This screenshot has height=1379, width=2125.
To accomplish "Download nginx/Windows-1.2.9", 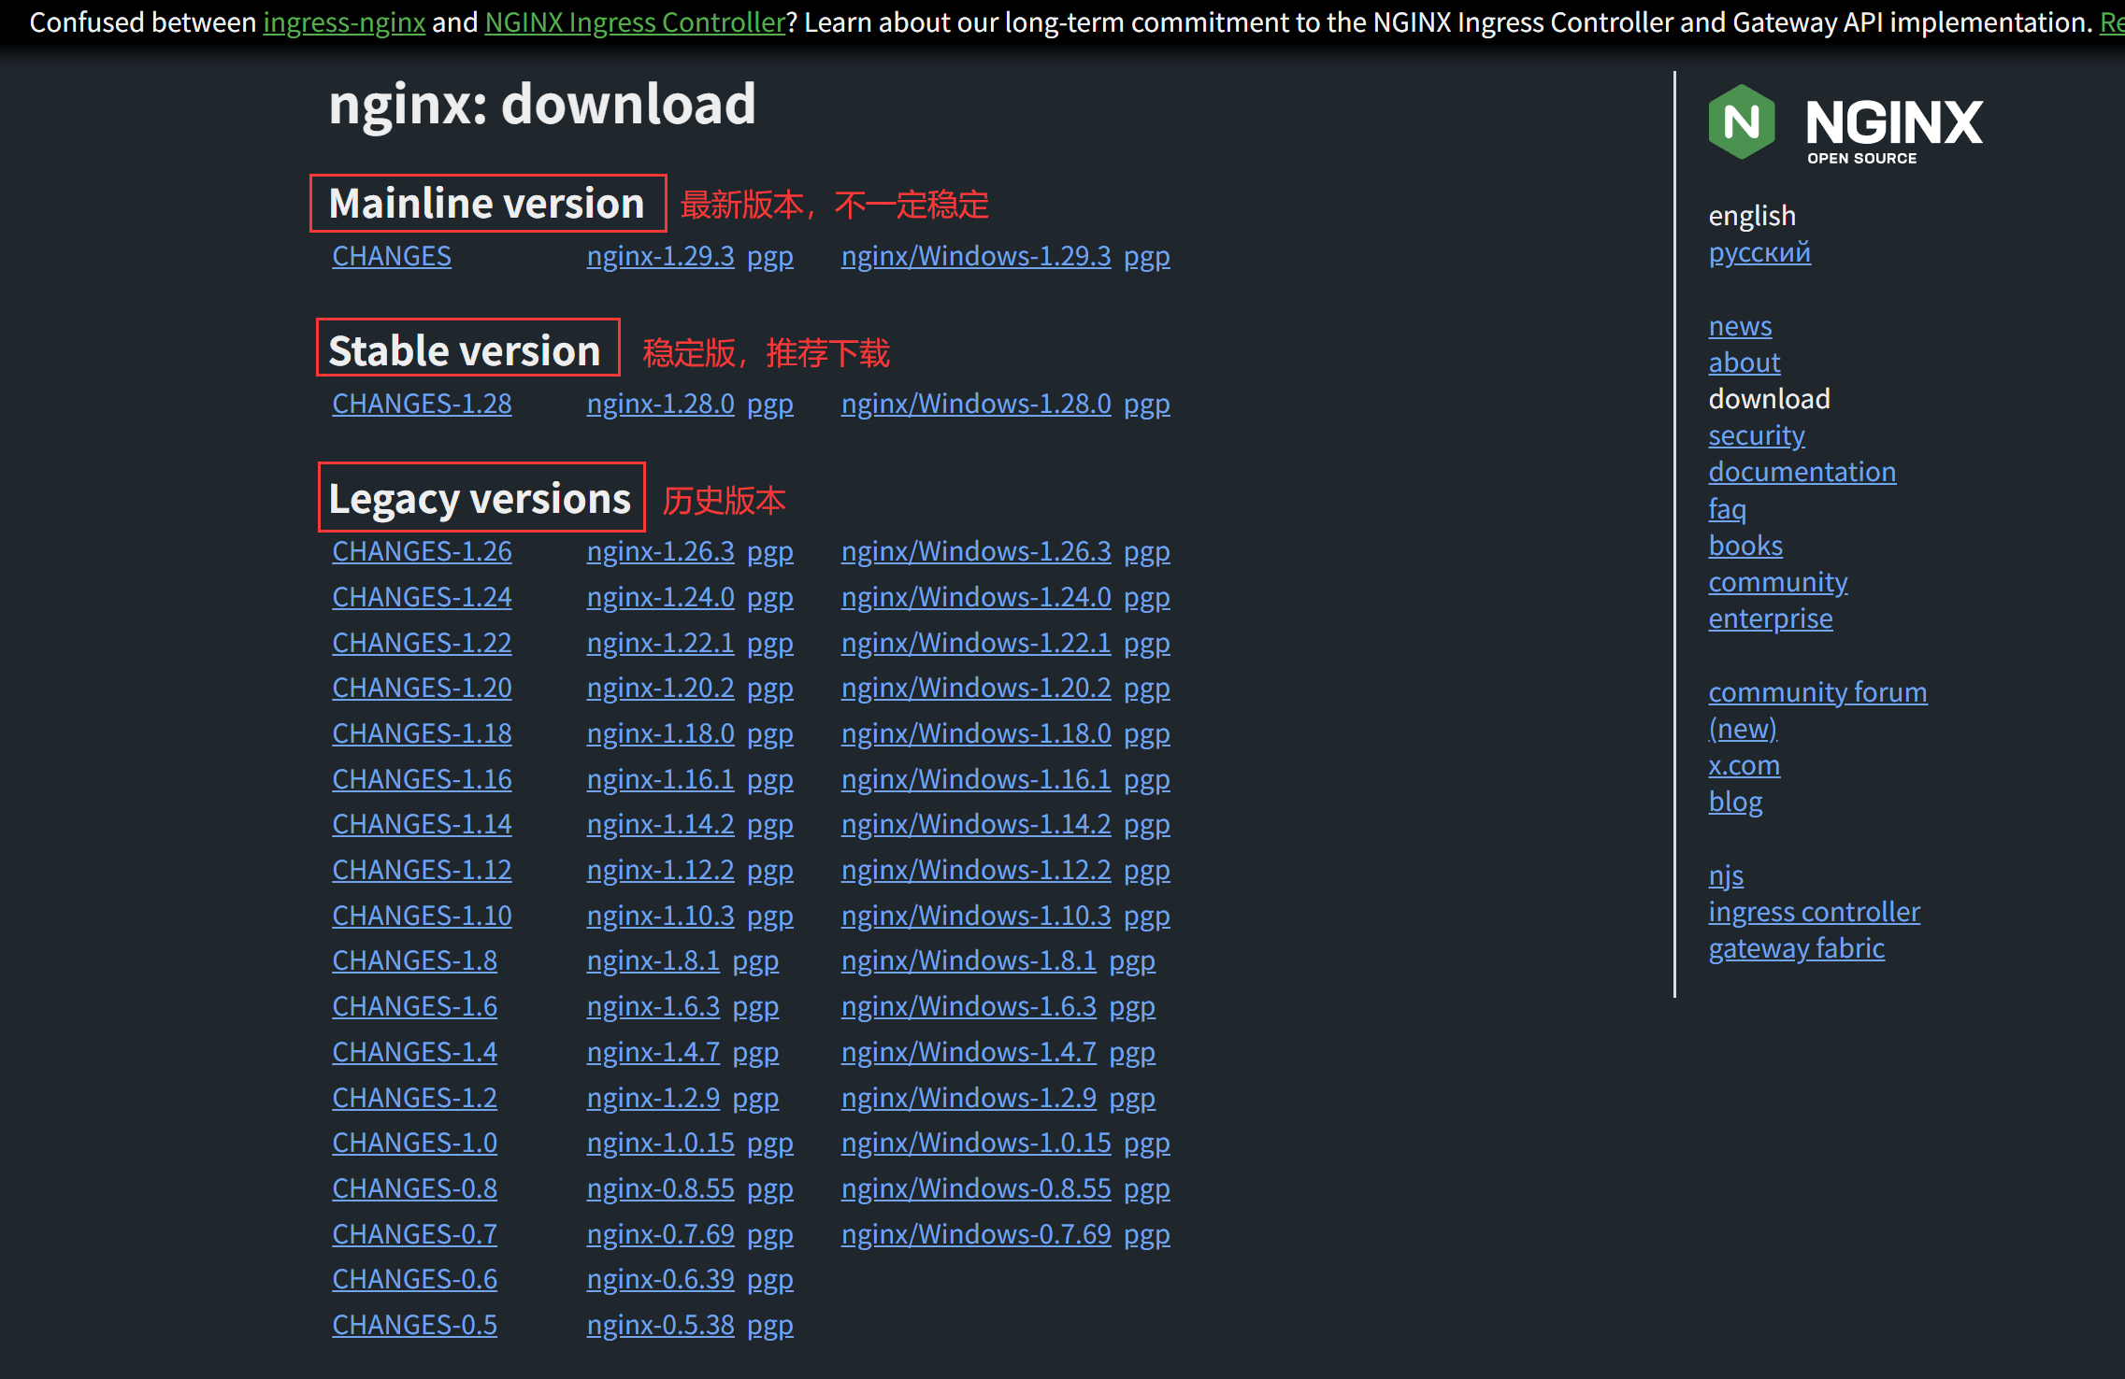I will [969, 1098].
